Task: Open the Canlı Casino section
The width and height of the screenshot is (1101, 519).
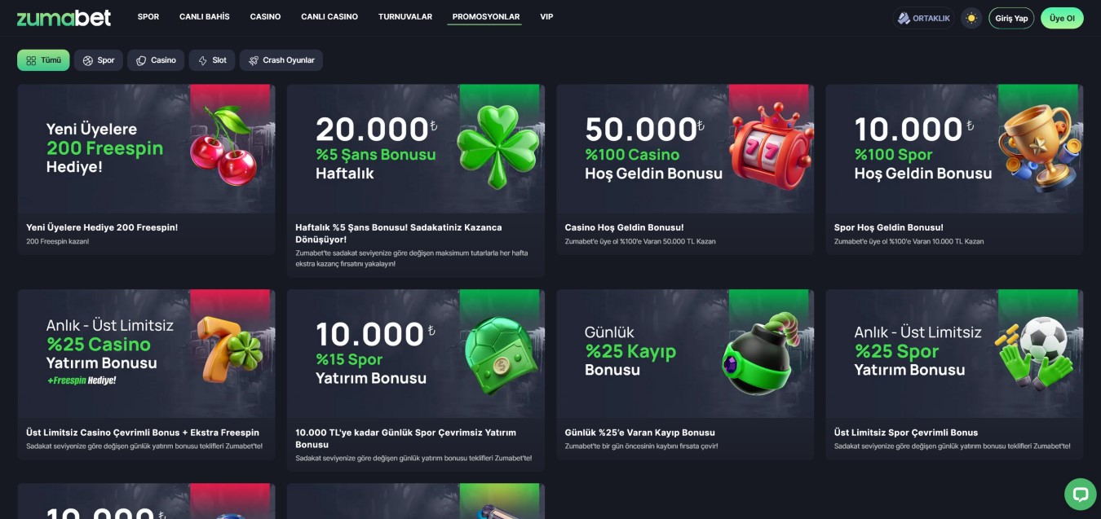Action: [329, 17]
